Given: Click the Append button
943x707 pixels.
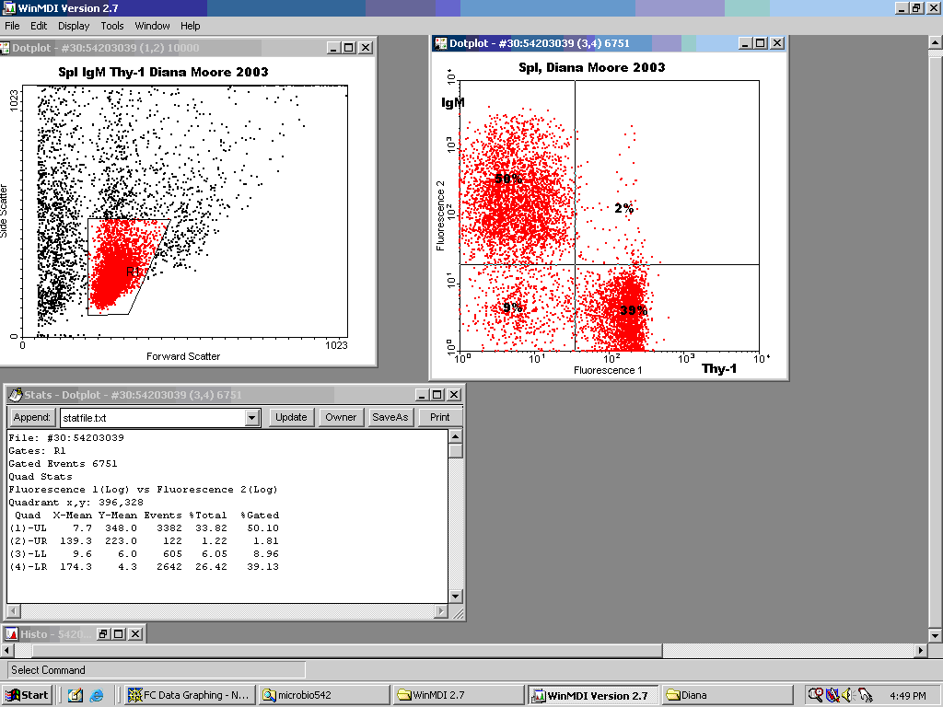Looking at the screenshot, I should (31, 417).
